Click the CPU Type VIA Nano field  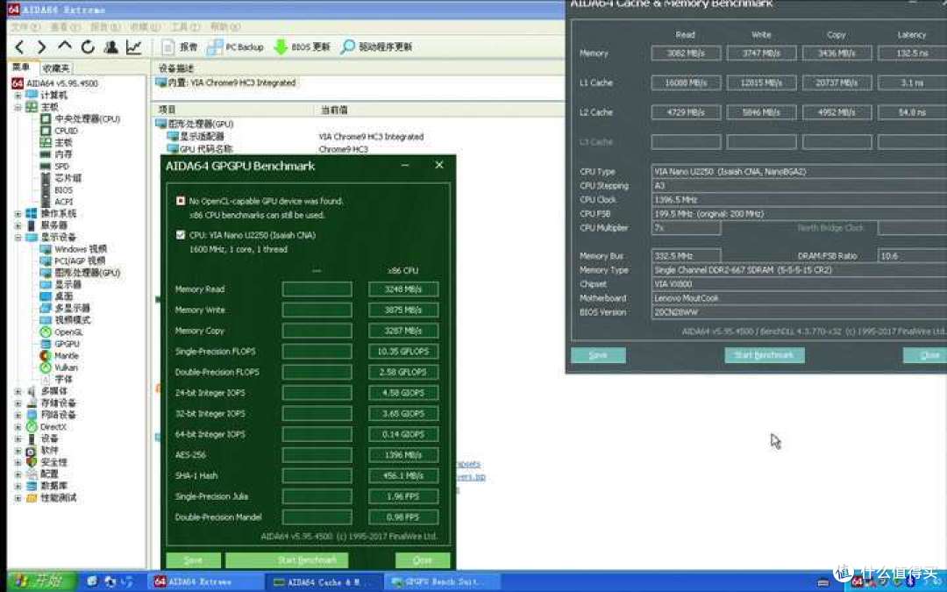click(799, 172)
